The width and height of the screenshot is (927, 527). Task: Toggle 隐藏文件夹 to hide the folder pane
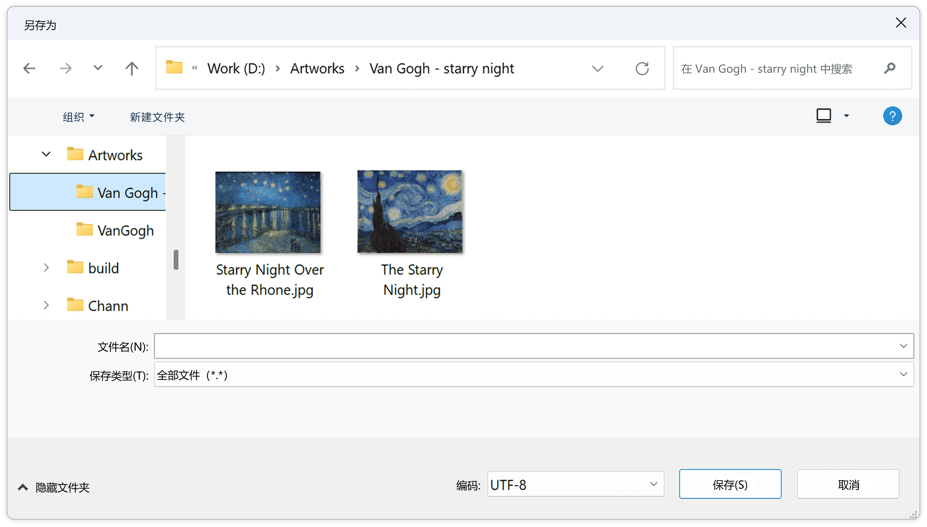point(54,488)
